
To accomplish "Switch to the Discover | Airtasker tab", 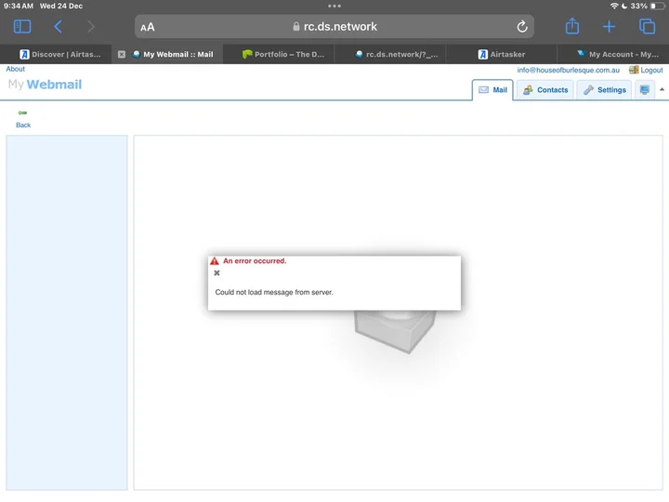I will point(56,54).
